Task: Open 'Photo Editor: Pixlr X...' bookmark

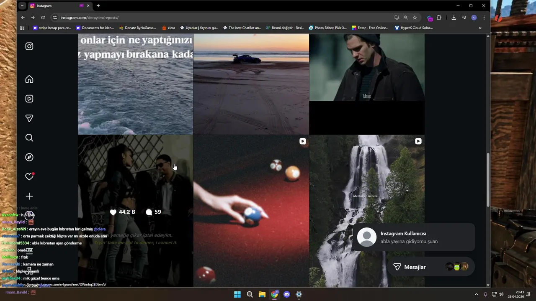Action: tap(327, 28)
